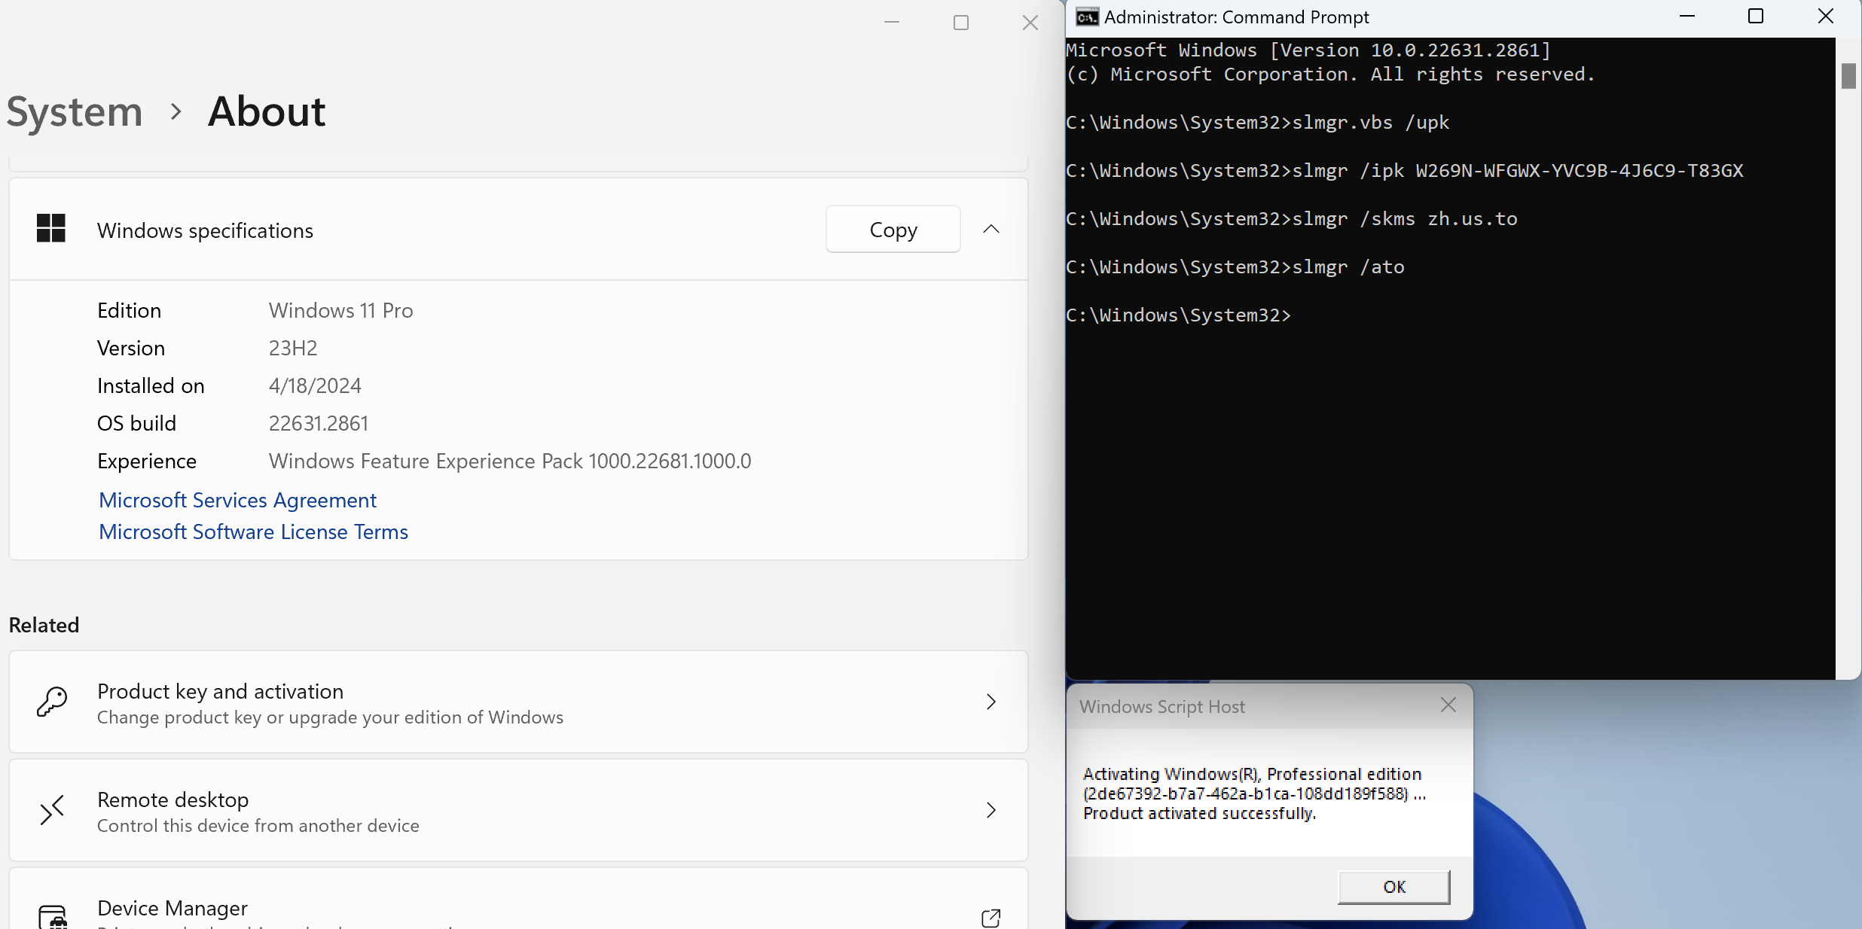Collapse the Windows specifications section

(x=991, y=229)
